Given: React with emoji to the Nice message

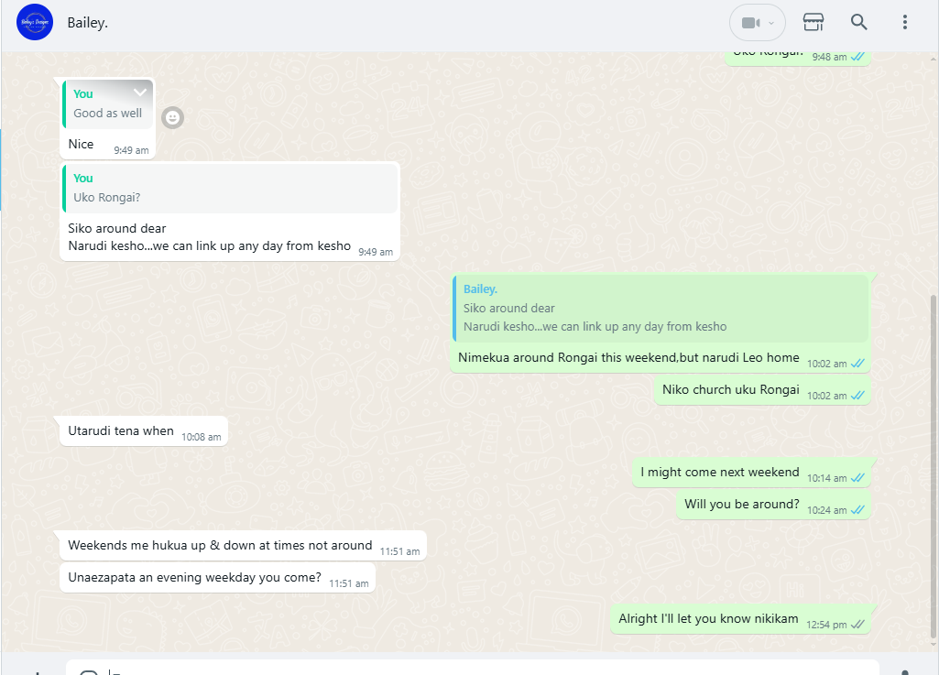Looking at the screenshot, I should coord(172,117).
